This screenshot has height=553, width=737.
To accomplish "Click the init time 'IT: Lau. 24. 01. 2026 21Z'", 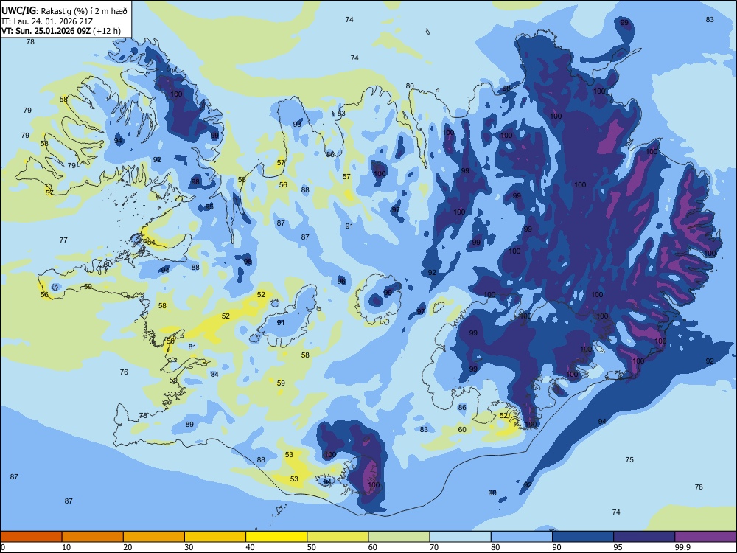I will pyautogui.click(x=47, y=21).
